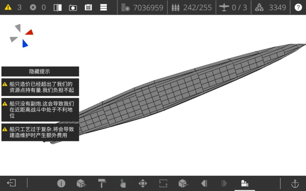This screenshot has width=306, height=191.
Task: Launch the ship with the anchor icon
Action: (295, 183)
